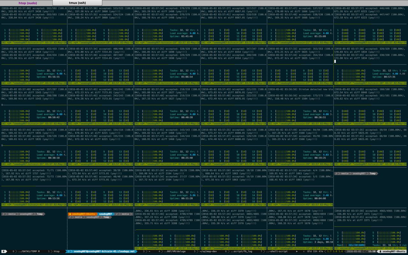The width and height of the screenshot is (408, 255).
Task: Select the tmux (ssh) terminal tab
Action: 77,3
